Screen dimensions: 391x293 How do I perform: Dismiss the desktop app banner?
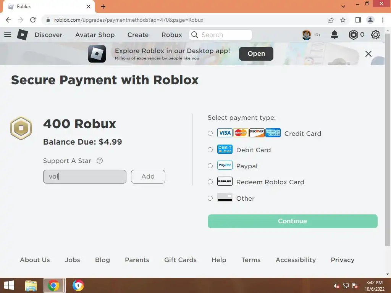point(368,53)
